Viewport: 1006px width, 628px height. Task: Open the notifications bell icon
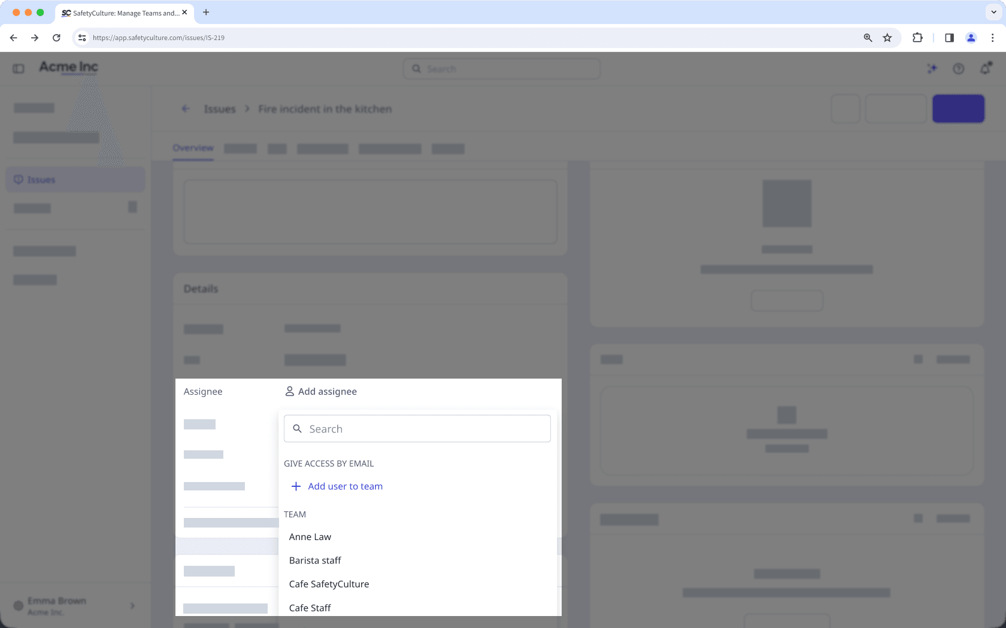pos(985,68)
